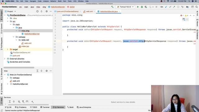This screenshot has width=199, height=112.
Task: Open the macOS Apple menu
Action: click(x=3, y=1)
